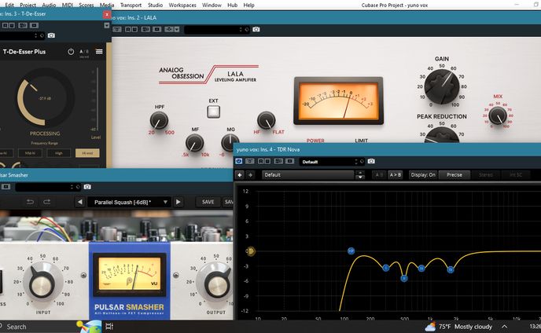Open the Project menu
Image resolution: width=541 pixels, height=333 pixels.
pos(28,5)
